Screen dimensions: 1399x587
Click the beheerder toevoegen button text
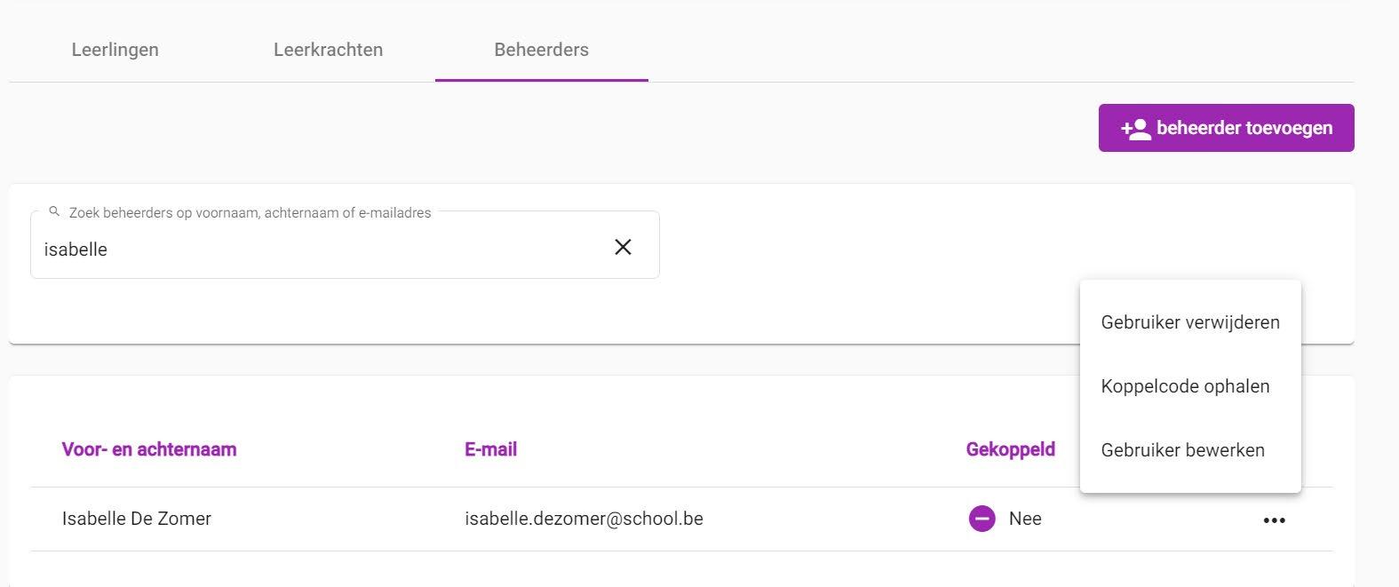1244,128
